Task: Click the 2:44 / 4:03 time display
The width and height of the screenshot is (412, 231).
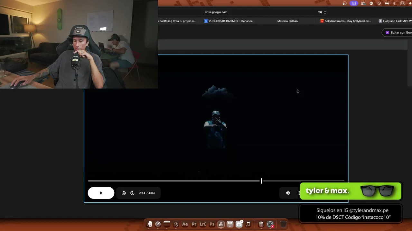Action: tap(147, 193)
